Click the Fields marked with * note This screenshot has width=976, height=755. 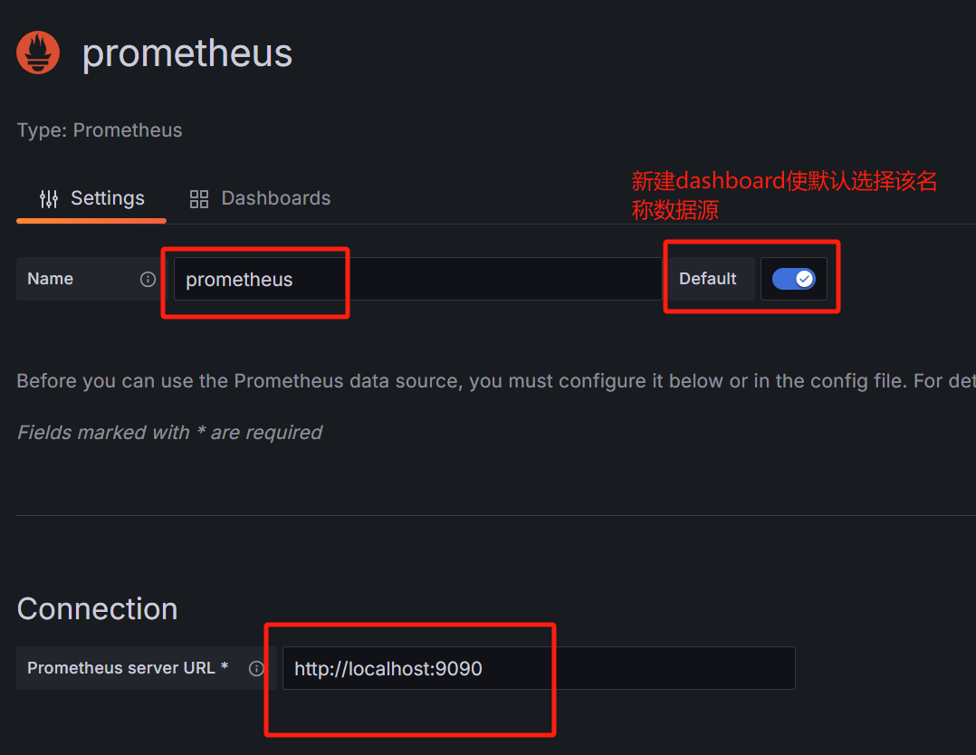point(169,432)
